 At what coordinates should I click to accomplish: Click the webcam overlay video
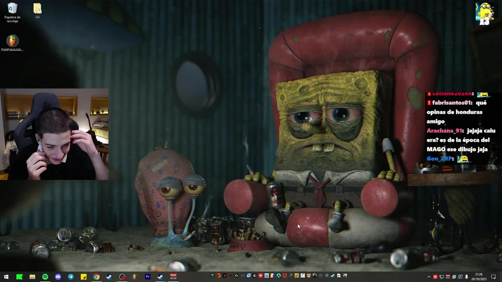coord(54,134)
